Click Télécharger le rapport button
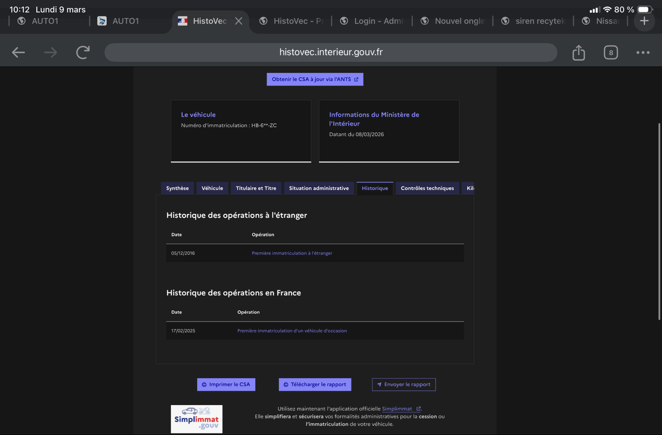 point(315,384)
